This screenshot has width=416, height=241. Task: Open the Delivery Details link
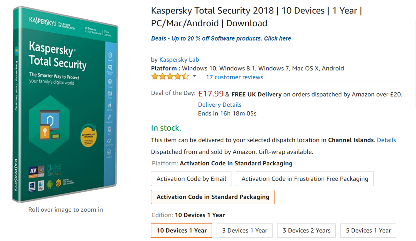click(x=220, y=105)
